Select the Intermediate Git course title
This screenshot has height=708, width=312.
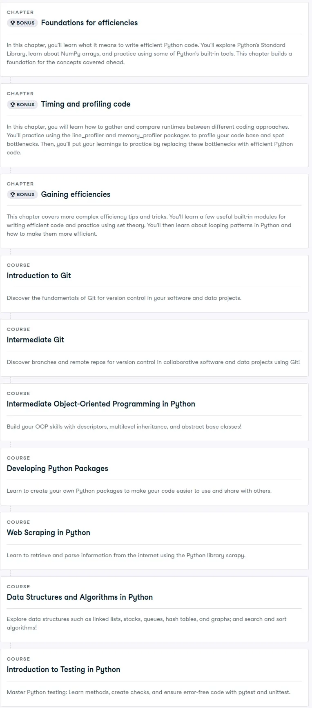pyautogui.click(x=36, y=340)
